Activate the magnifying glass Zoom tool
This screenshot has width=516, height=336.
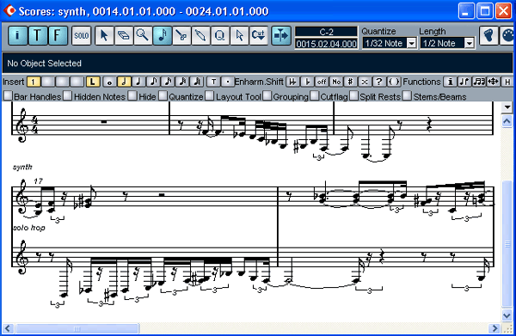tap(143, 35)
